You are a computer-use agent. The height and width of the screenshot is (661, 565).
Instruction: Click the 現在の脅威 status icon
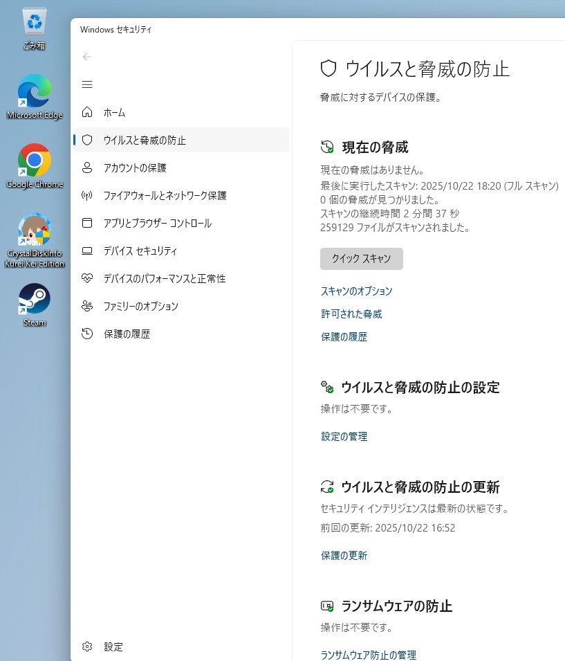click(x=327, y=147)
